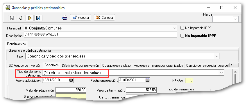The height and width of the screenshot is (106, 247).
Task: Close the Ganancias window
Action: (x=235, y=8)
